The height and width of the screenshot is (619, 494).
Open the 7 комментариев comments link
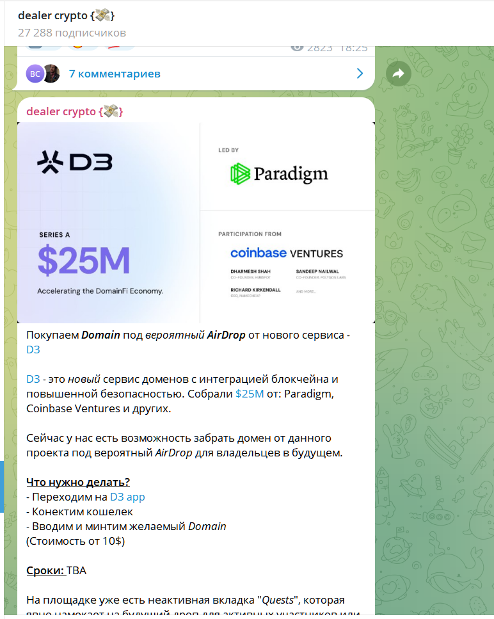tap(115, 74)
